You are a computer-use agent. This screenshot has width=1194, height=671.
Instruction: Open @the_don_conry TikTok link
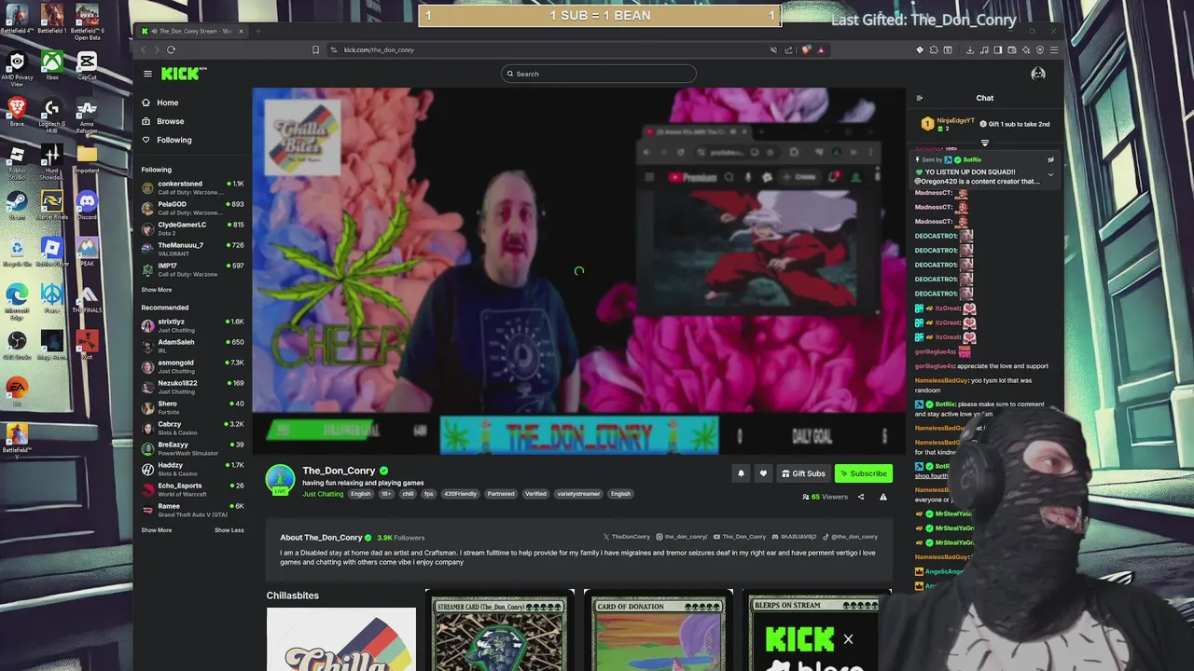pos(850,537)
